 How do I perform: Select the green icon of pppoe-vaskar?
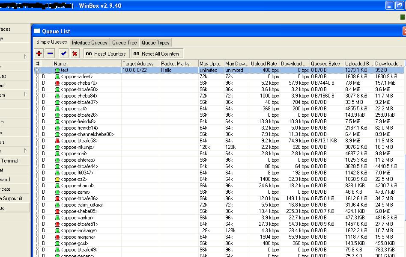click(57, 218)
